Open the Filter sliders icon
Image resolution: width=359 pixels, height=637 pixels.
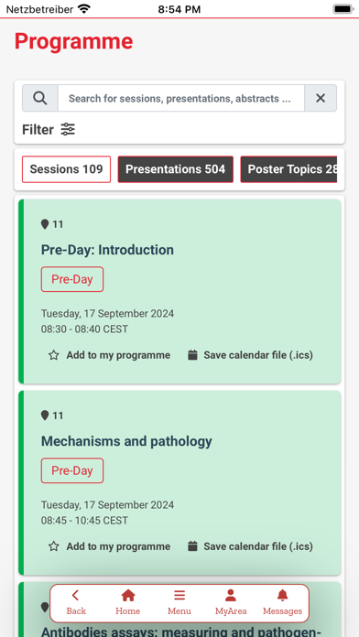click(68, 129)
